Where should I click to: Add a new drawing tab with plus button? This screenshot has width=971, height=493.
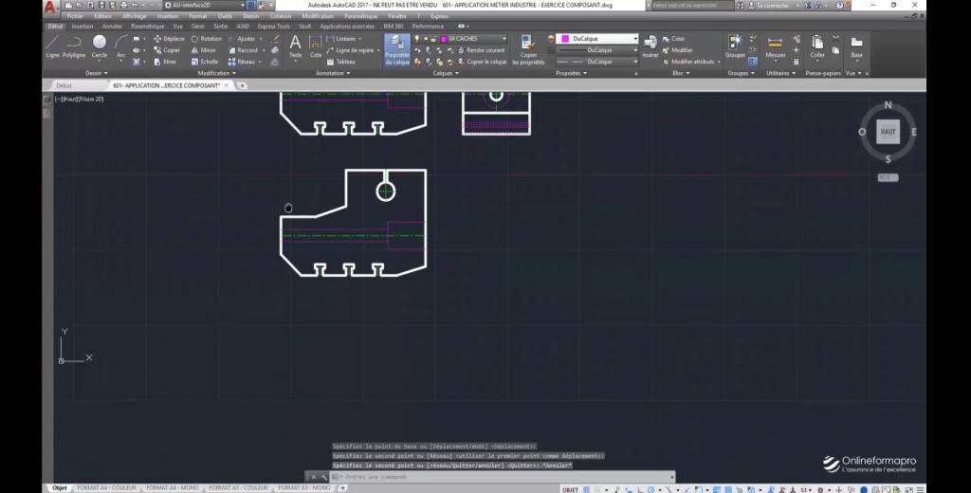pyautogui.click(x=242, y=85)
